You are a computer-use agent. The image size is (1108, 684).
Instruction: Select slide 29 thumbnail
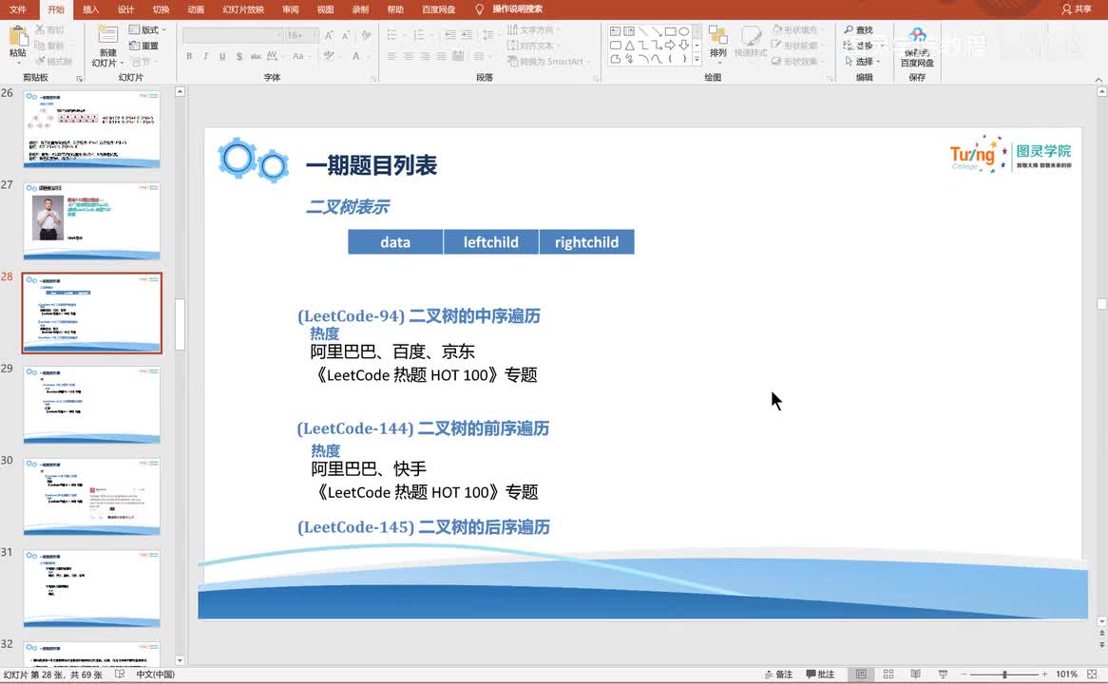[92, 404]
